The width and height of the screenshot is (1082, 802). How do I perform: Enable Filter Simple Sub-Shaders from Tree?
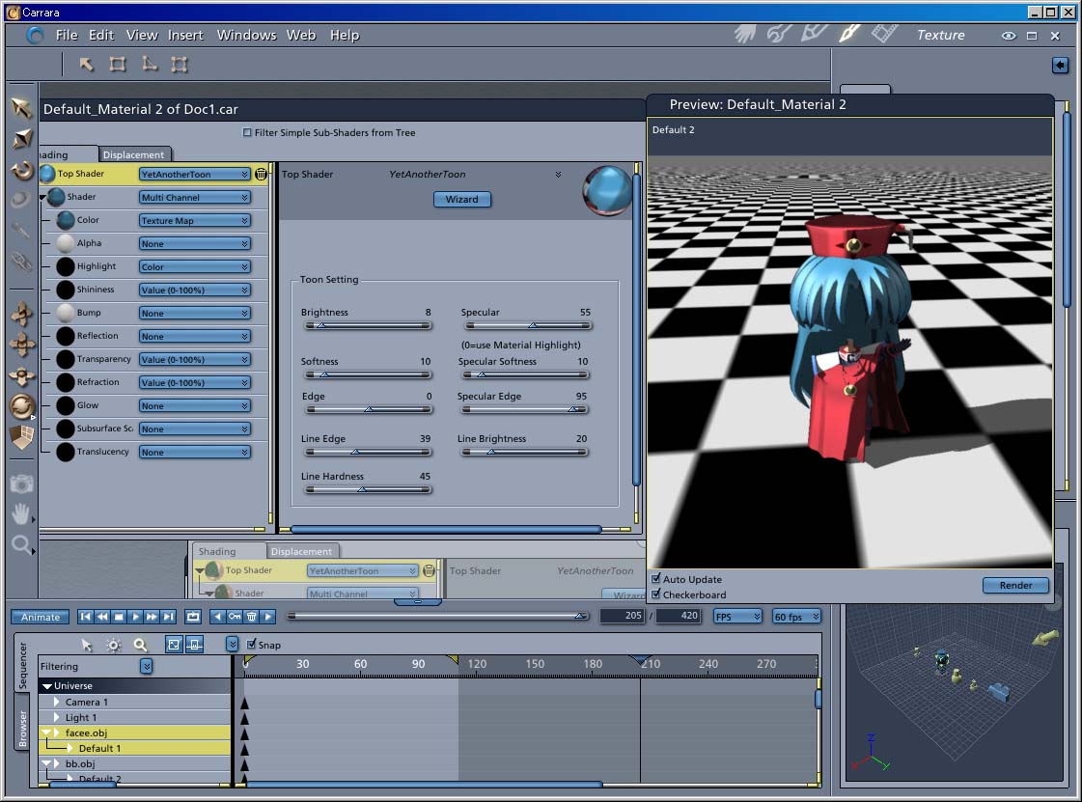pyautogui.click(x=247, y=133)
